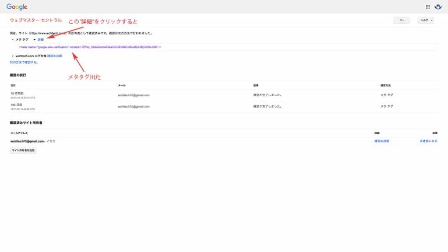Select the meta tag code field
448x252 pixels.
(227, 47)
